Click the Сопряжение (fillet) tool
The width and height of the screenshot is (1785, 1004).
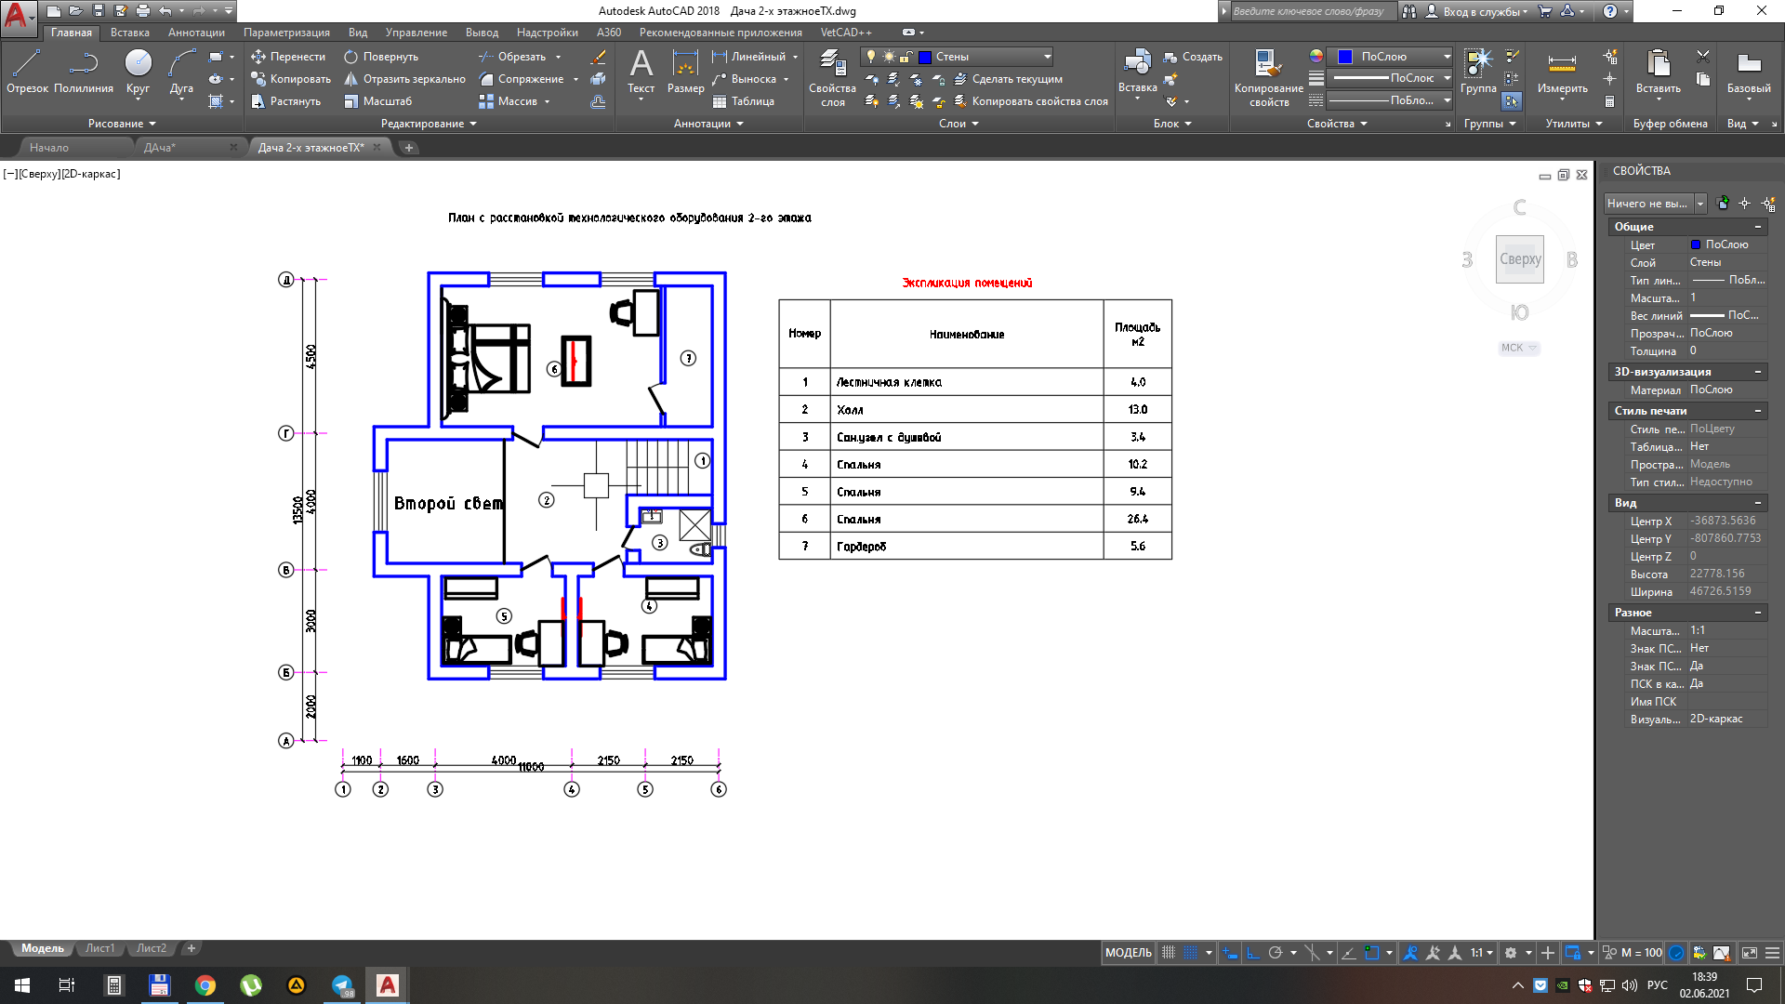pyautogui.click(x=521, y=79)
